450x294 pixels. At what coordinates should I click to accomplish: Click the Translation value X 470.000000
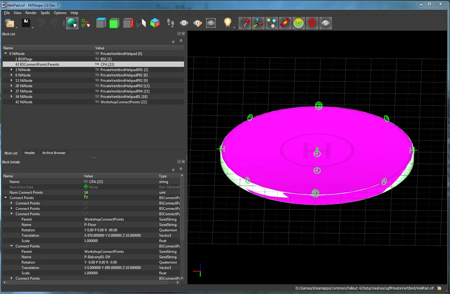[x=113, y=235]
